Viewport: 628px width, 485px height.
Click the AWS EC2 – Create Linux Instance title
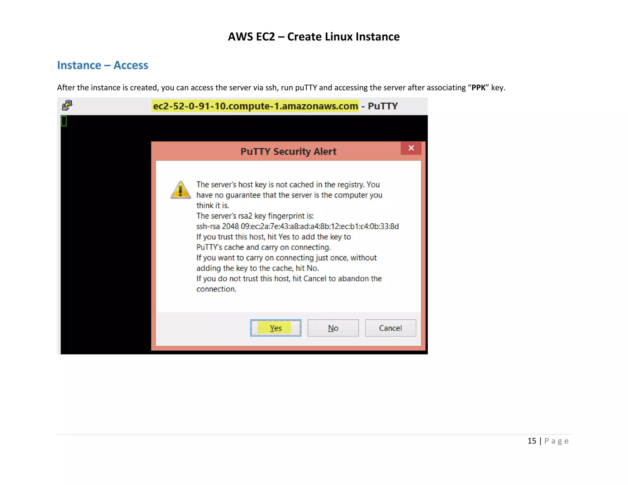314,37
